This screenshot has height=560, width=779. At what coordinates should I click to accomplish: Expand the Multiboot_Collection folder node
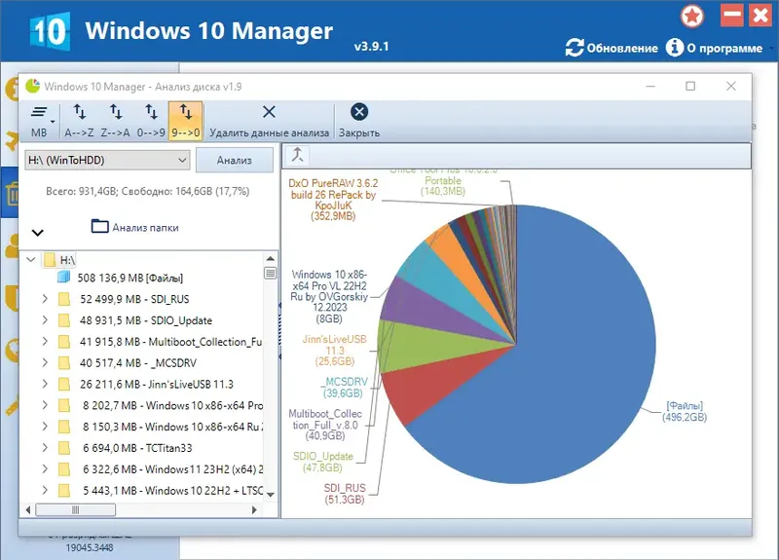(45, 342)
